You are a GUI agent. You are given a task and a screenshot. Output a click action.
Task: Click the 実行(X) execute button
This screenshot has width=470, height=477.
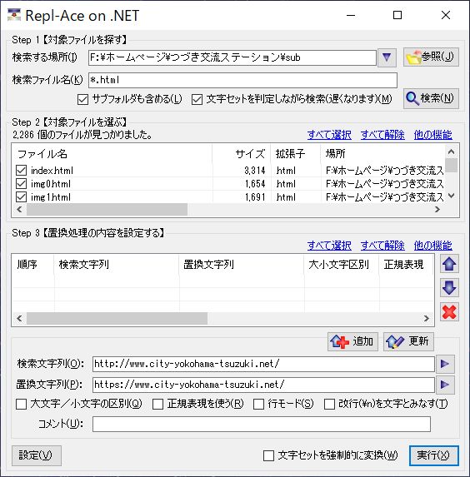(x=434, y=455)
